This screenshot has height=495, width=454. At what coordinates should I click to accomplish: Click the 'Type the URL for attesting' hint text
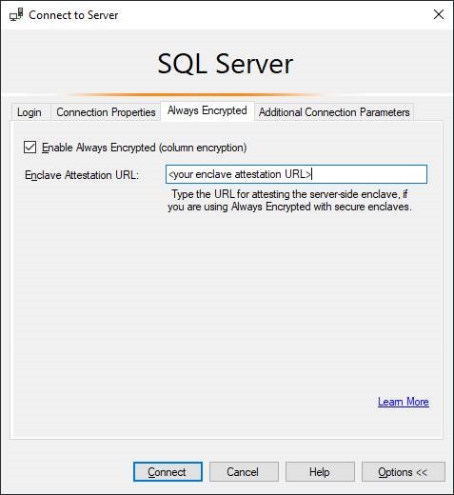pos(289,201)
